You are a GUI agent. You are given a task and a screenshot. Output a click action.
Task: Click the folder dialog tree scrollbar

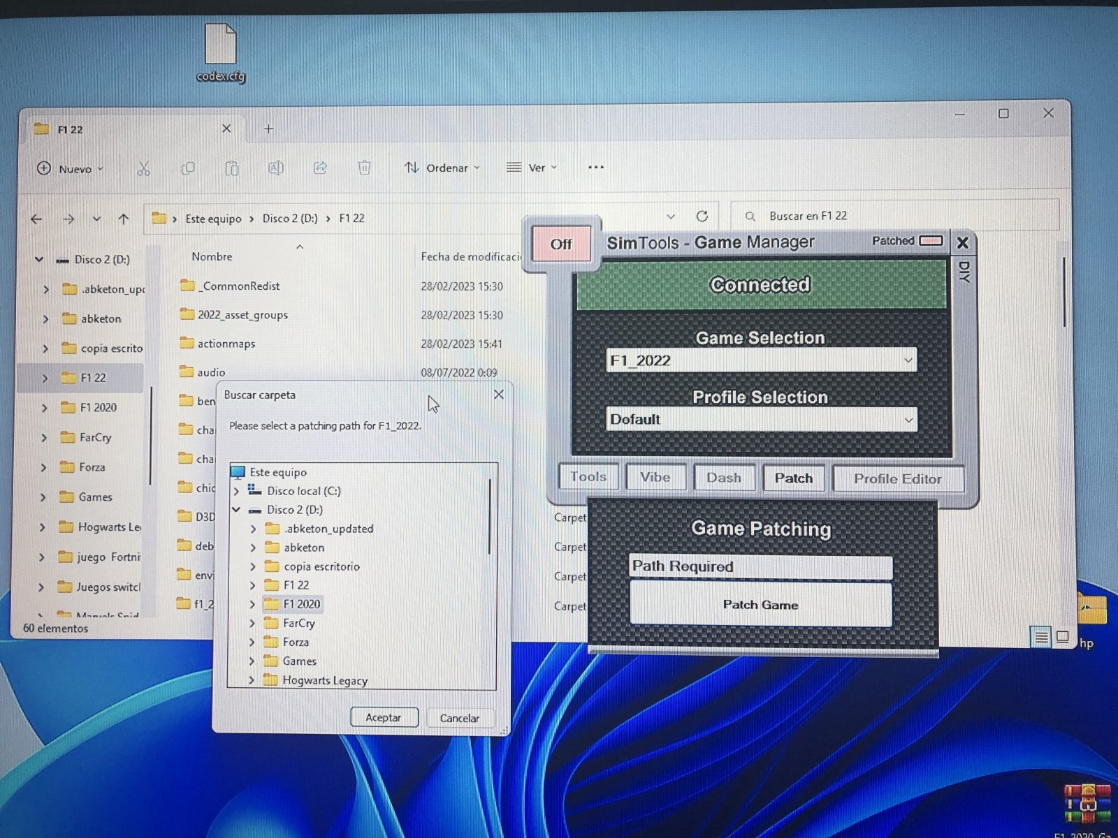(490, 517)
